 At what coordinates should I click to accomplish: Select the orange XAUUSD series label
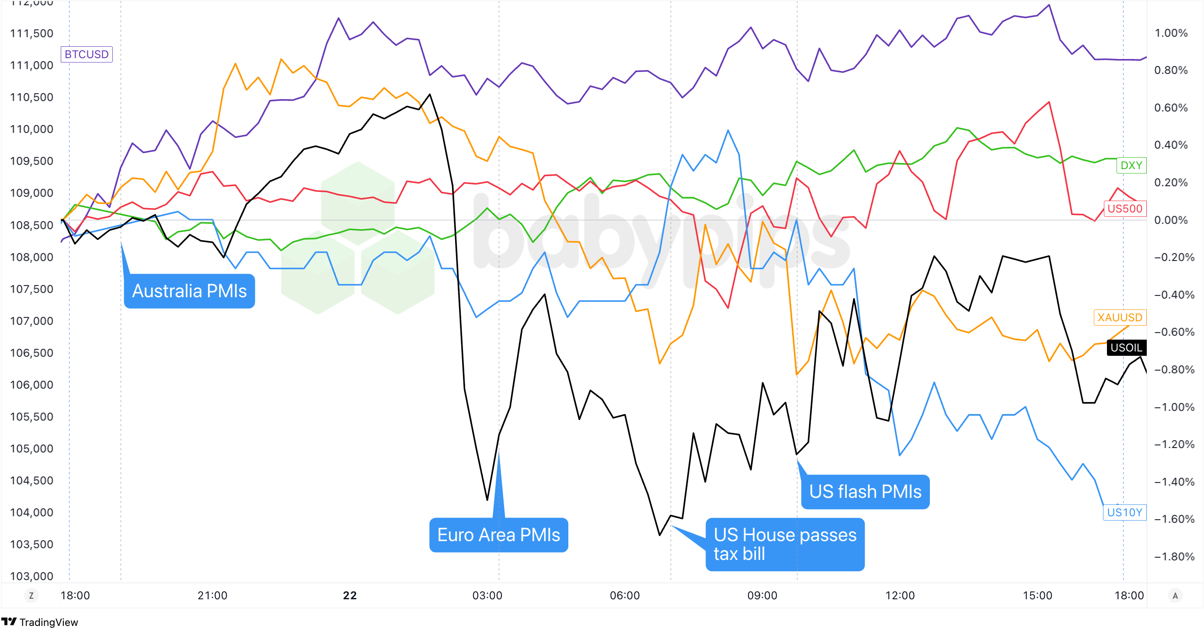[x=1119, y=318]
